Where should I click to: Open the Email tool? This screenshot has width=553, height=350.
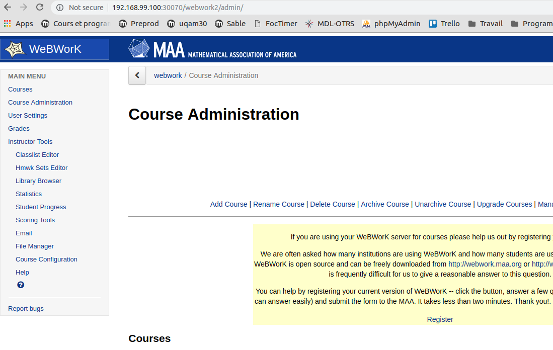coord(24,233)
